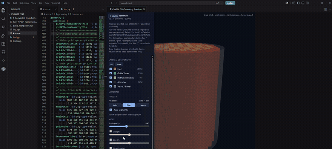Collapse the FIDELITY section
The image size is (332, 149).
129,97
